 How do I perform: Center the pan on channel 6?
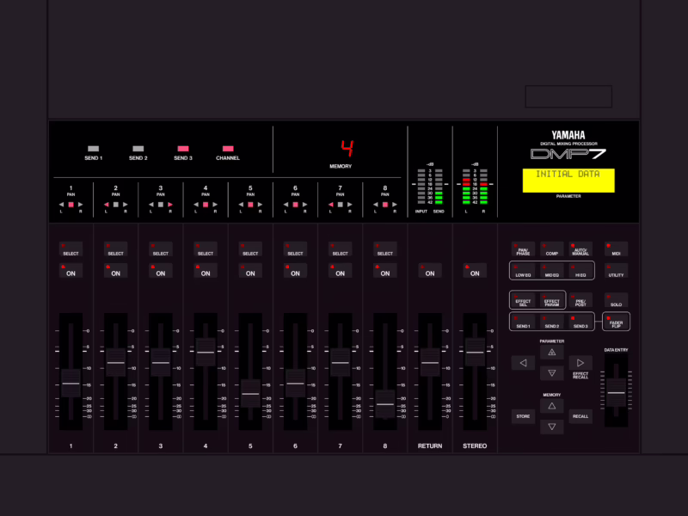click(x=295, y=205)
